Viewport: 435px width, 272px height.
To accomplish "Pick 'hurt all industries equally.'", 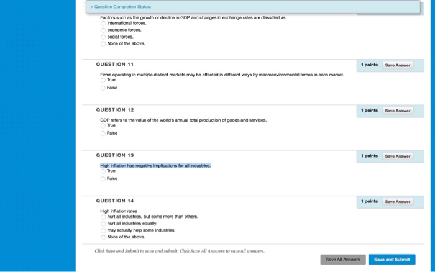I will pyautogui.click(x=103, y=224).
